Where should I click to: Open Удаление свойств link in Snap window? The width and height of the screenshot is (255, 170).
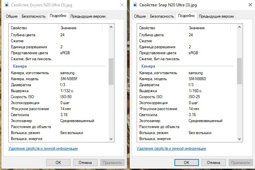pyautogui.click(x=171, y=148)
